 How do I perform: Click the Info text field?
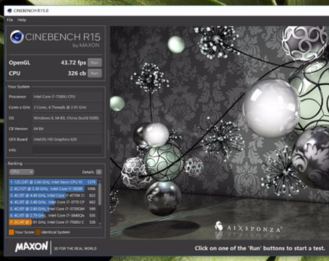[x=66, y=150]
